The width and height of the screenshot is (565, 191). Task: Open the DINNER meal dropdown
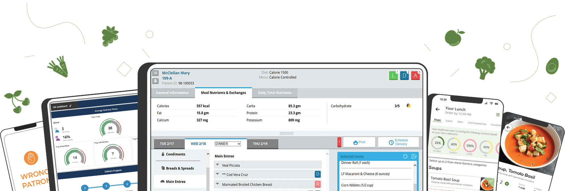[228, 144]
